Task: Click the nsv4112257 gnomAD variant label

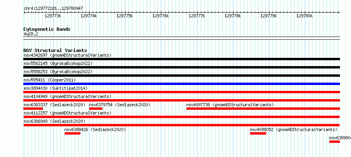Action: (67, 113)
